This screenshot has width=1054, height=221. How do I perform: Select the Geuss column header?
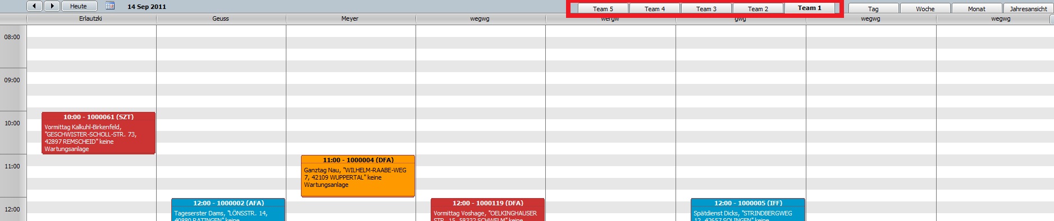(221, 18)
